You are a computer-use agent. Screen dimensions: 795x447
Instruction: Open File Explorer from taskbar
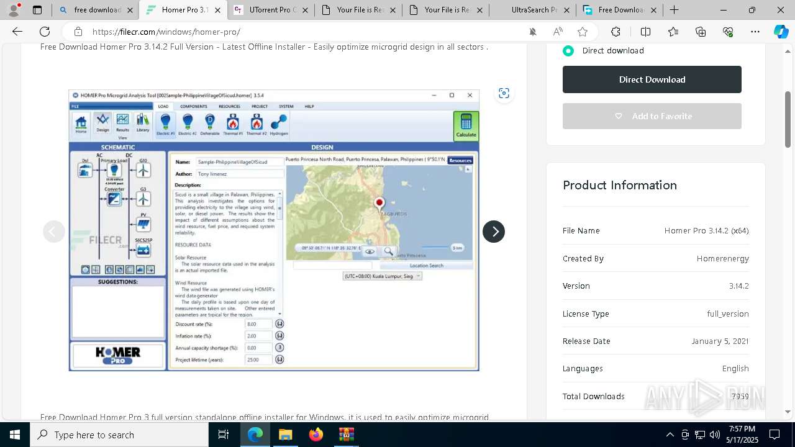tap(285, 435)
